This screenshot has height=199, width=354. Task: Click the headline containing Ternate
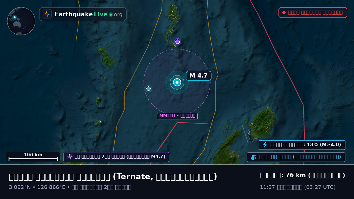pos(113,177)
